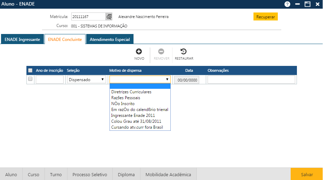Open the Seleção dropdown showing Dispensado
323x180 pixels.
point(87,79)
